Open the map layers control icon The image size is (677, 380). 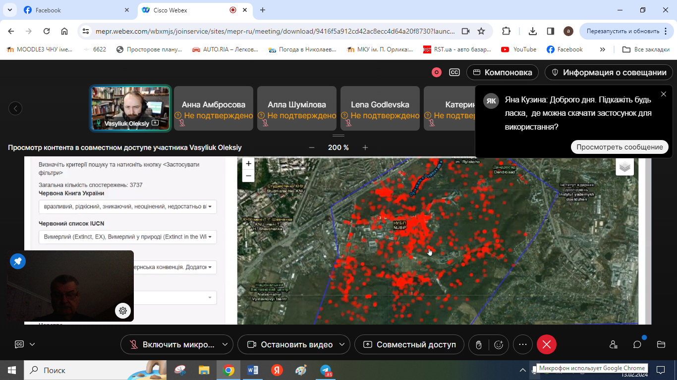(x=625, y=167)
